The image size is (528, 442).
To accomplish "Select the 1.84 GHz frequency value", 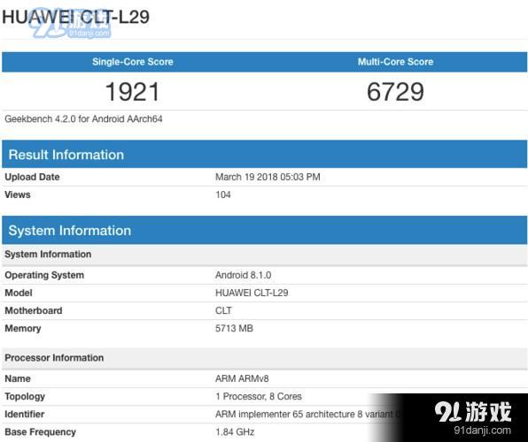I will 235,432.
